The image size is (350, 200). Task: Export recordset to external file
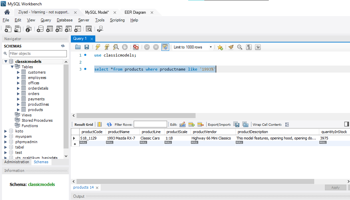point(236,124)
